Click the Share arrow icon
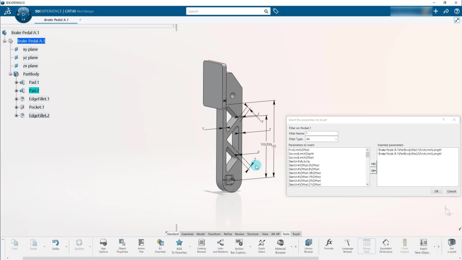This screenshot has width=462, height=260. click(446, 11)
